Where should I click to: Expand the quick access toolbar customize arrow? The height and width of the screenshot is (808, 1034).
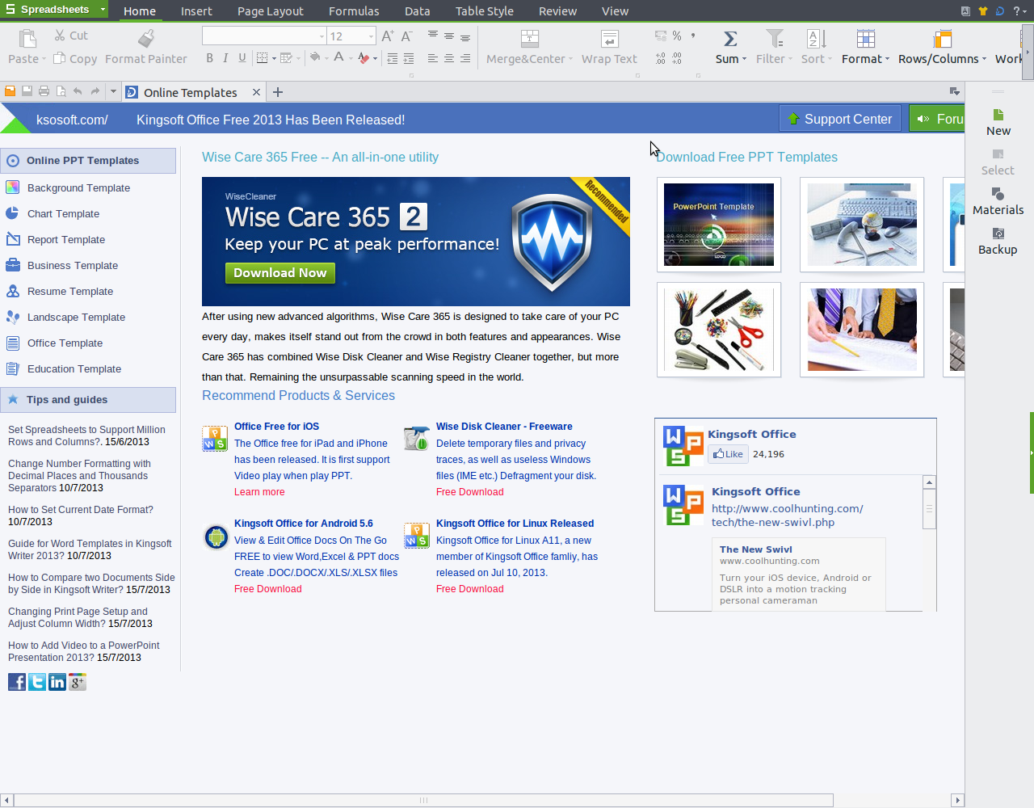pos(113,91)
